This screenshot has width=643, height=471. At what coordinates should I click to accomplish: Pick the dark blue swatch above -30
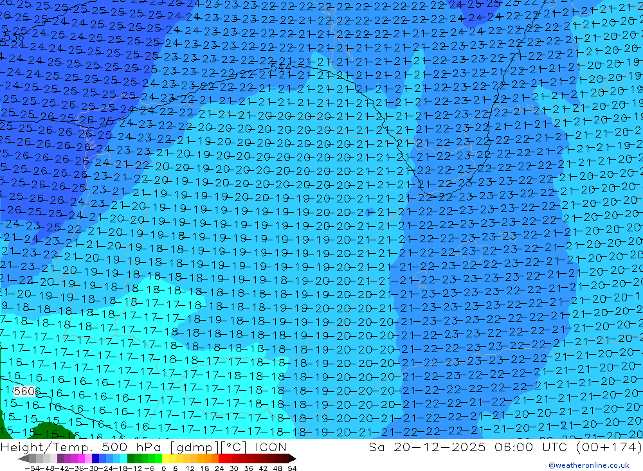click(x=95, y=458)
